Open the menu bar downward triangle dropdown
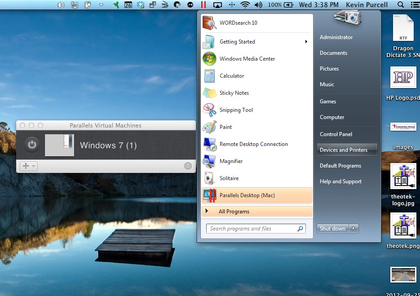The image size is (420, 296). tap(101, 5)
